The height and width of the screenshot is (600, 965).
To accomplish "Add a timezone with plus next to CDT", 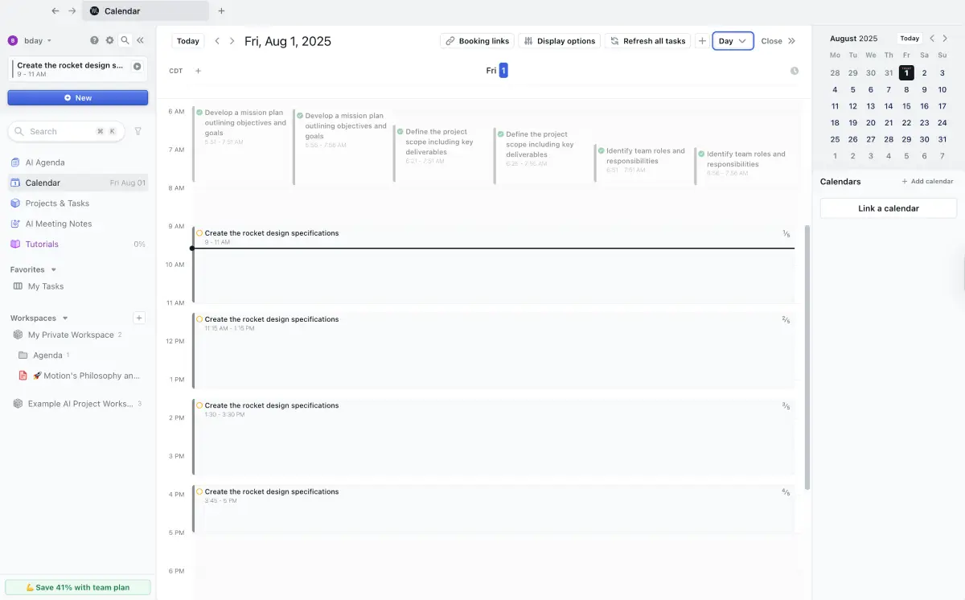I will [199, 71].
